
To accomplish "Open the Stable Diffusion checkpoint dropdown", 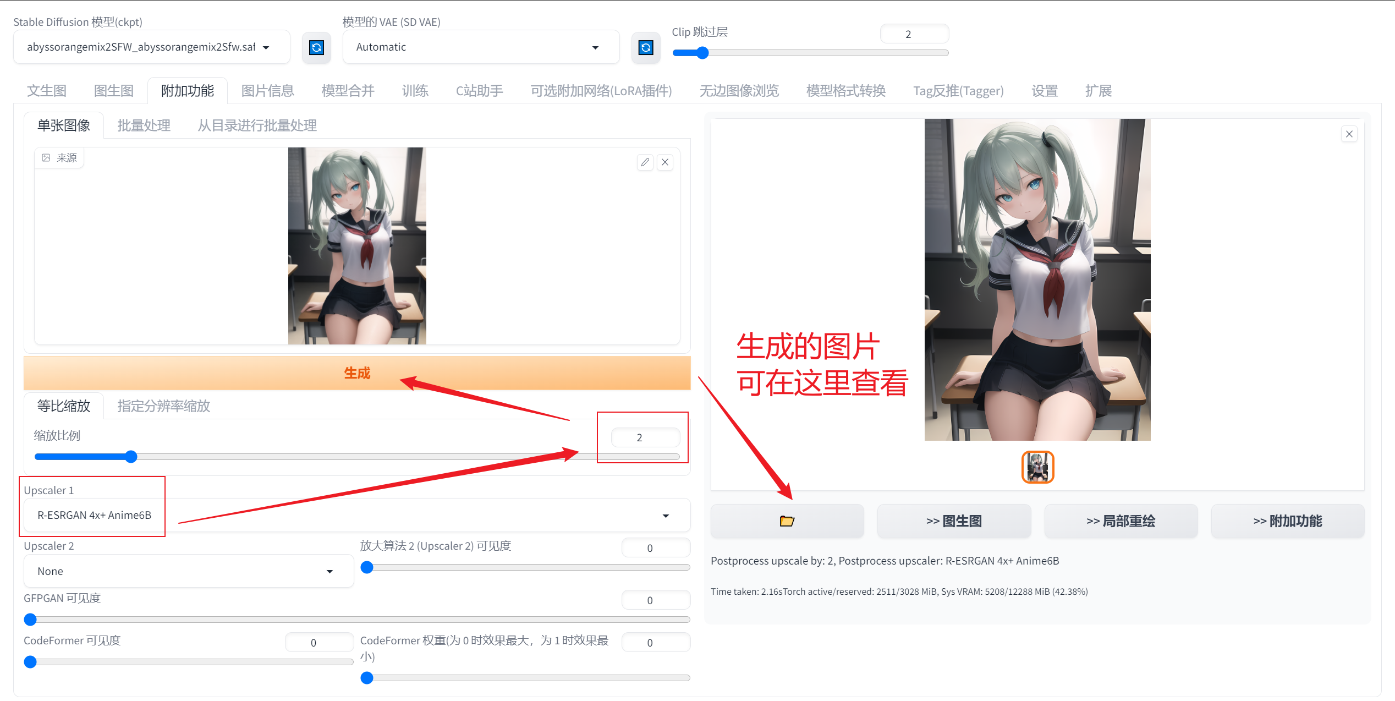I will (x=152, y=47).
